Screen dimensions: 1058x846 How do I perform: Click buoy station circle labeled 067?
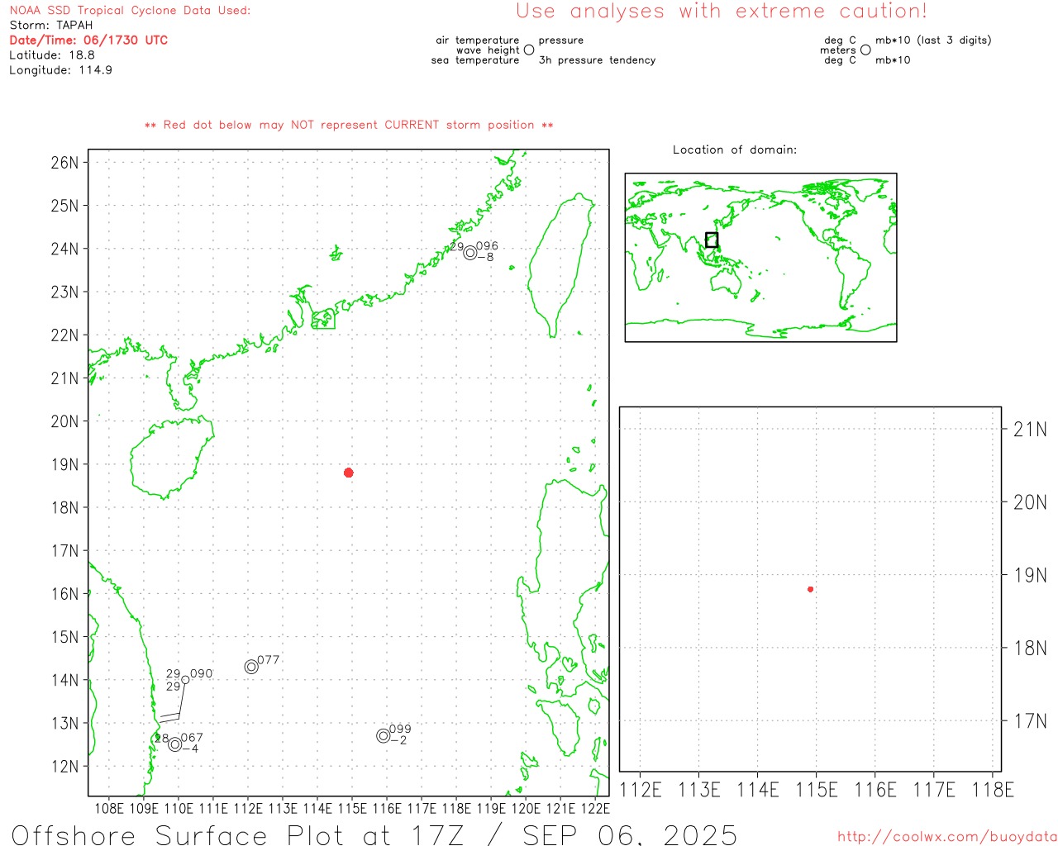tap(174, 744)
